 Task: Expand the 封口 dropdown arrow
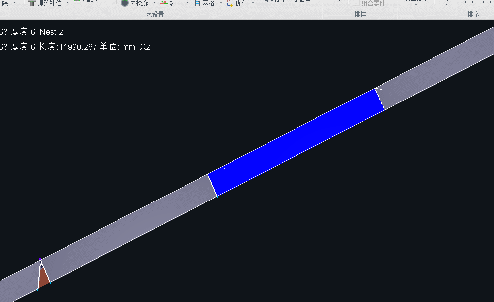(x=187, y=3)
